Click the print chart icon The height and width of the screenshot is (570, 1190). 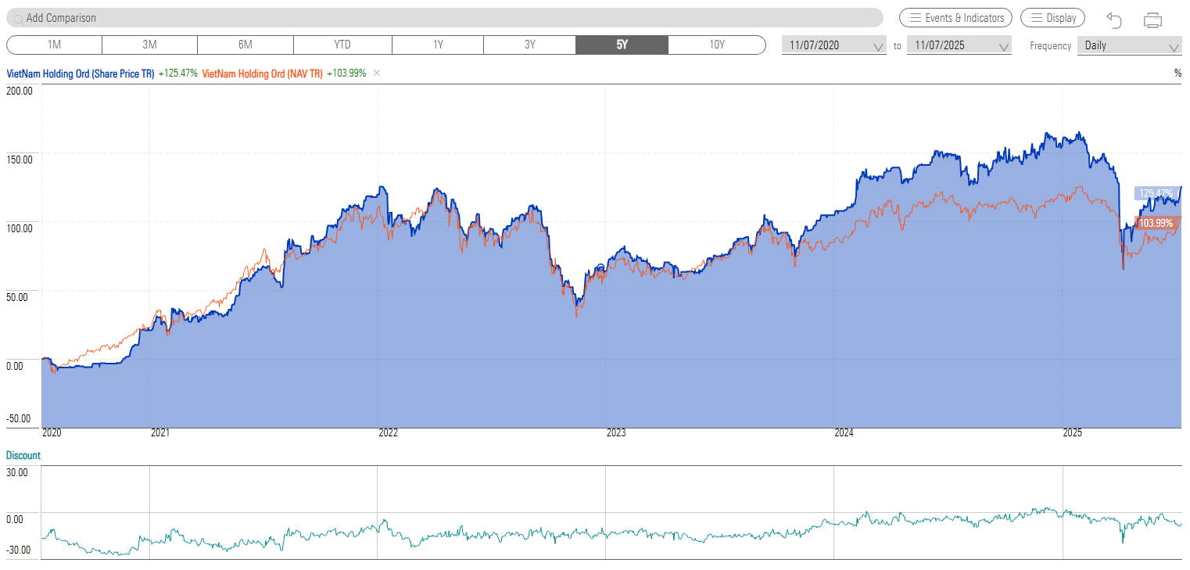point(1152,20)
